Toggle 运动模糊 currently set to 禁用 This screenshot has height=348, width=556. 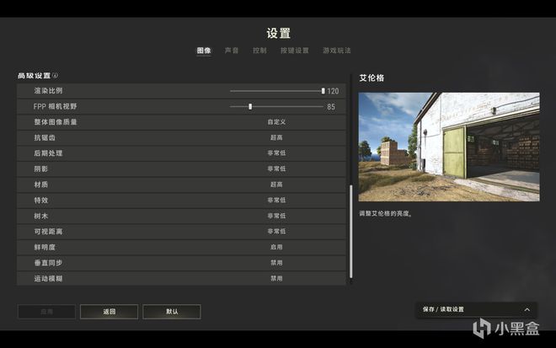pos(276,278)
